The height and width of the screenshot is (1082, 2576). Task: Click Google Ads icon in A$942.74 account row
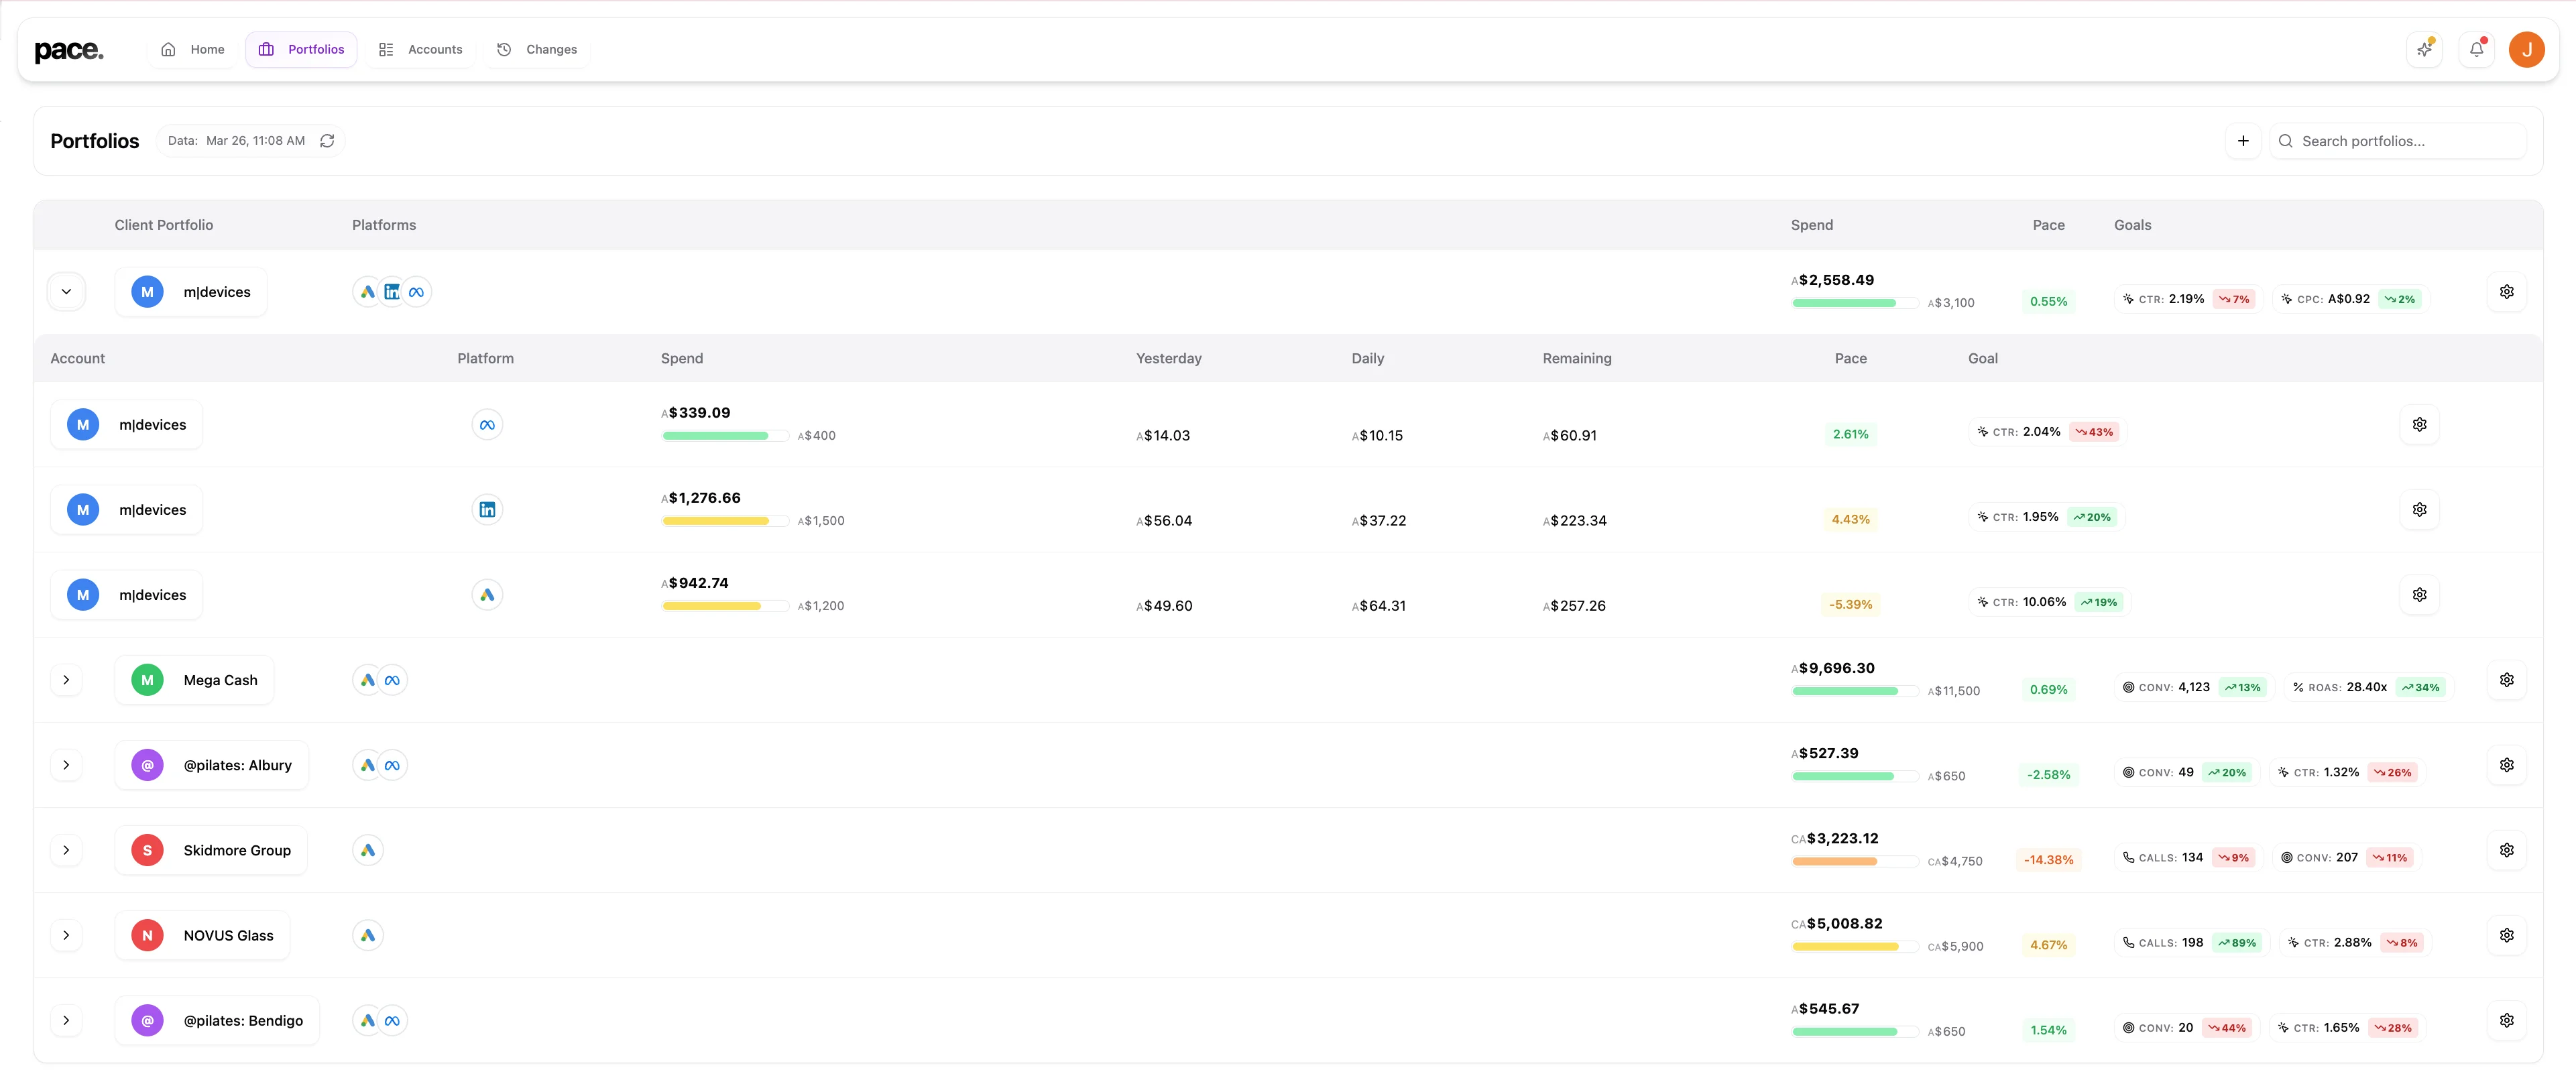point(487,595)
